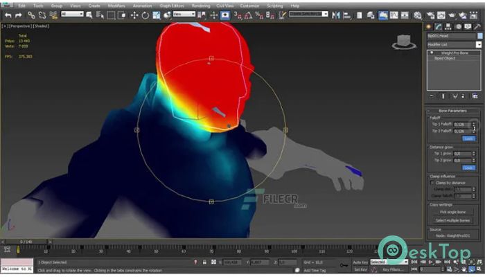Toggle the Percent Snap button
Image resolution: width=485 pixels, height=277 pixels.
(x=259, y=15)
